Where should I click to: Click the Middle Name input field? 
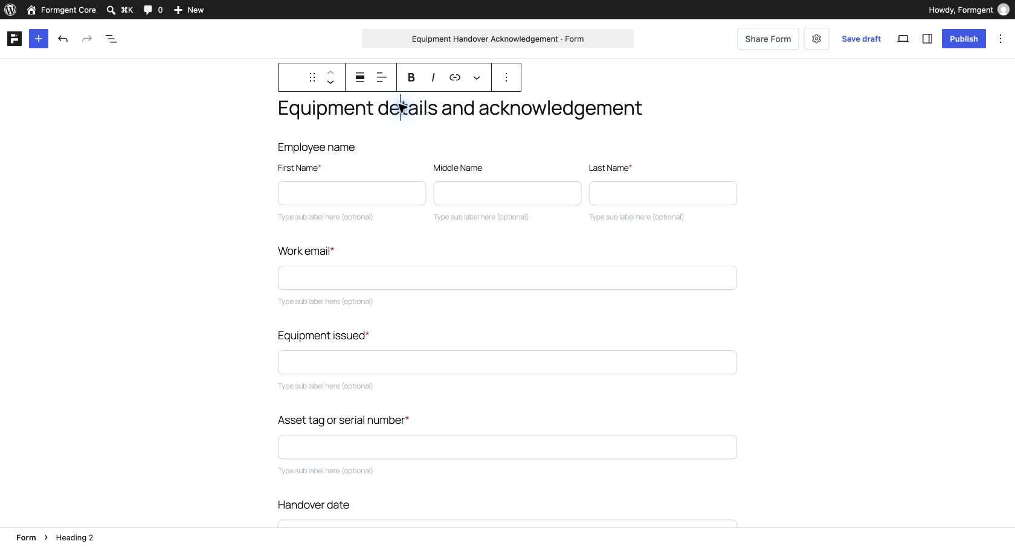point(507,193)
